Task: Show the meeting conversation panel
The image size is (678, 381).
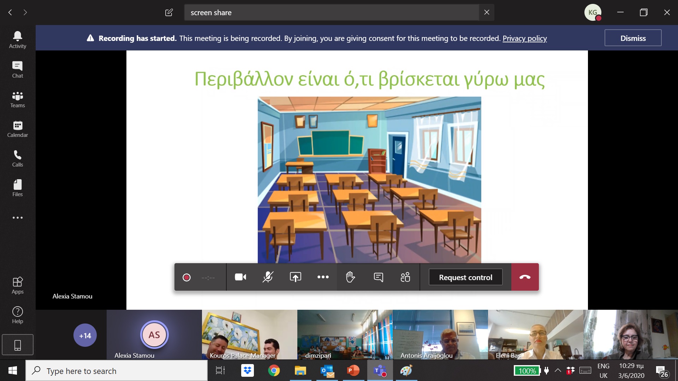Action: [378, 277]
